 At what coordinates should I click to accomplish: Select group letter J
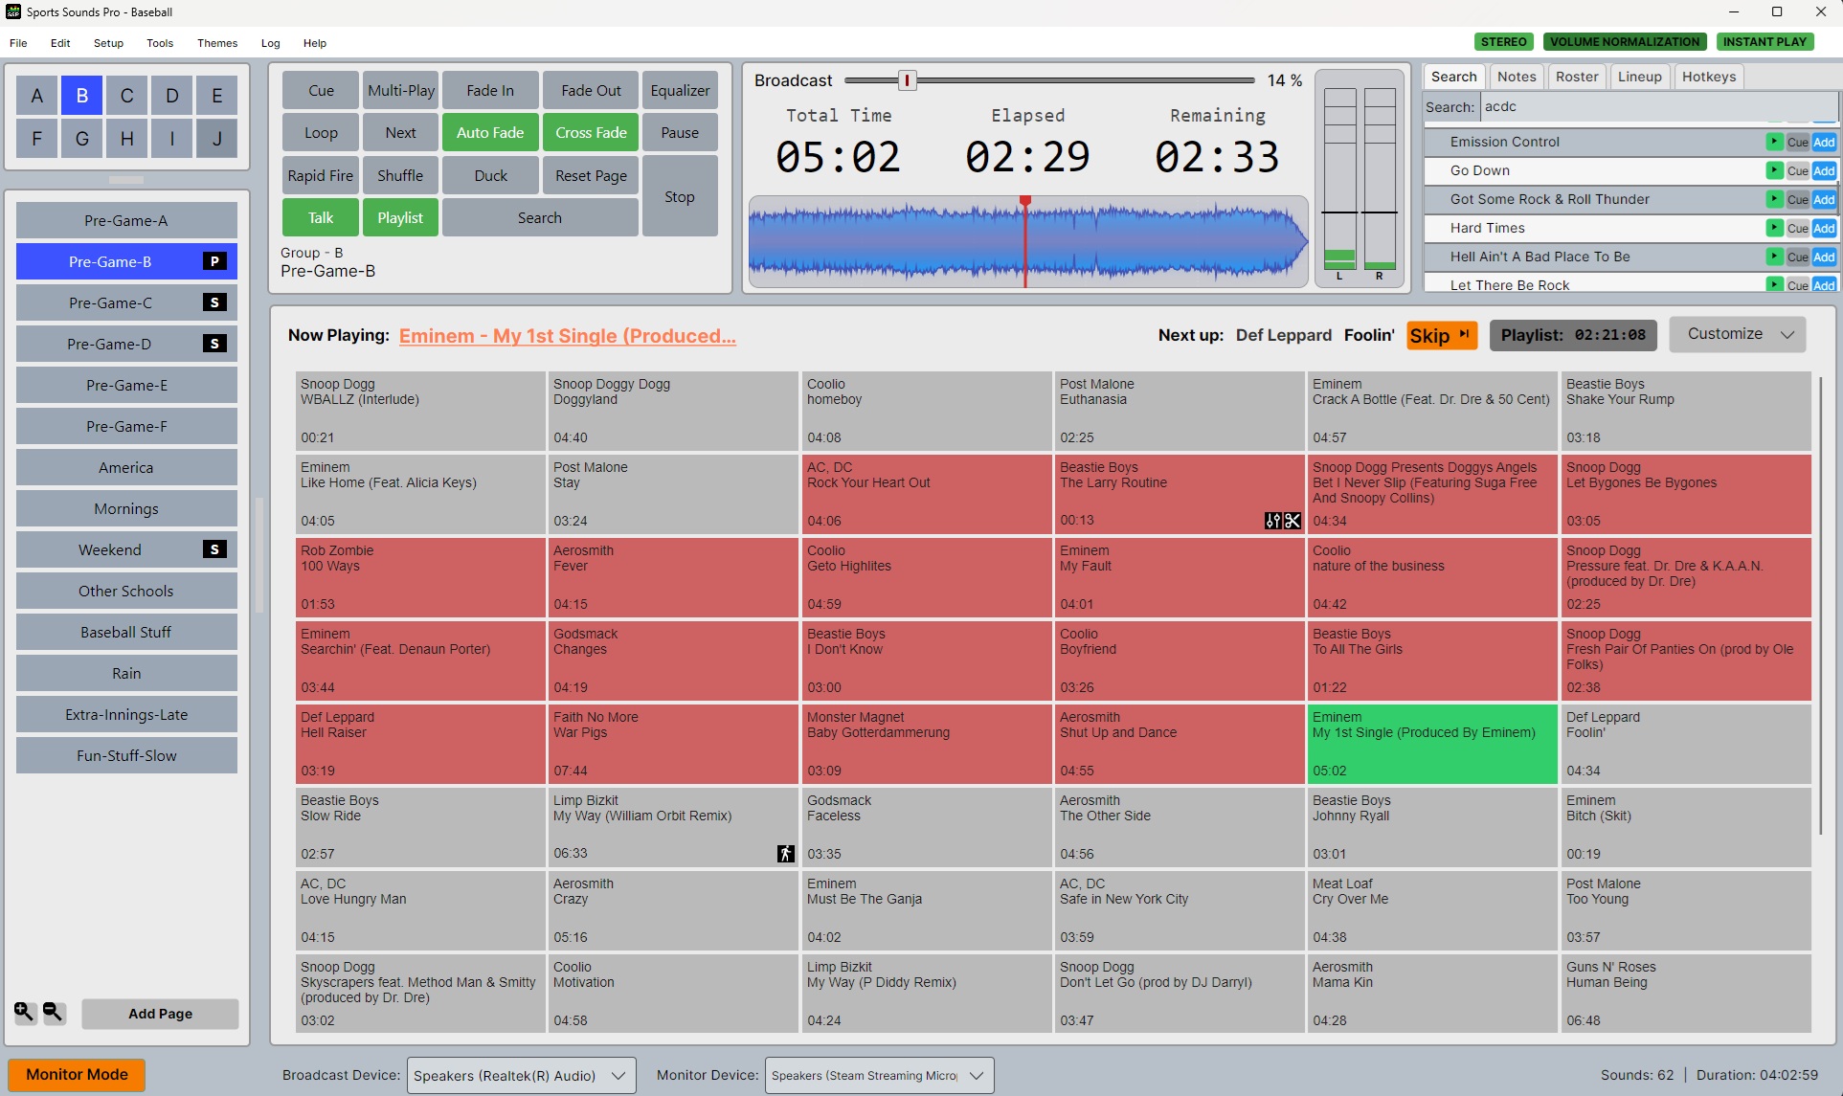216,139
